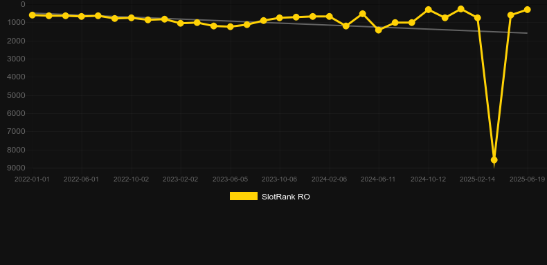Click the y-axis value 9000
This screenshot has width=547, height=265.
16,168
